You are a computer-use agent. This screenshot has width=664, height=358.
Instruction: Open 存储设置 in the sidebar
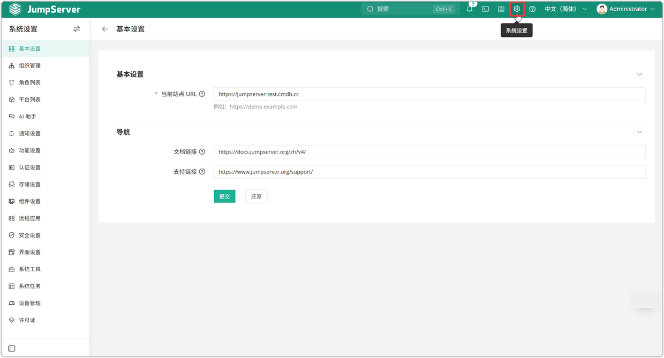tap(45, 185)
